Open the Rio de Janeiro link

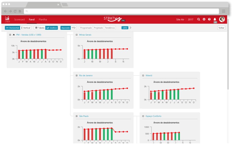[86, 76]
